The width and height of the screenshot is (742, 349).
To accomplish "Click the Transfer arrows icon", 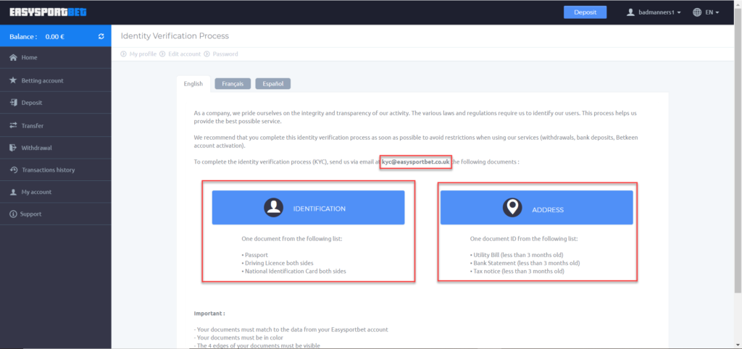I will pyautogui.click(x=13, y=126).
